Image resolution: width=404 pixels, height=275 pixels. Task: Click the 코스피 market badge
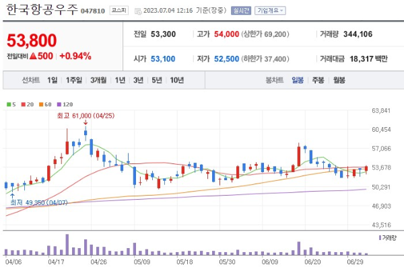[119, 11]
